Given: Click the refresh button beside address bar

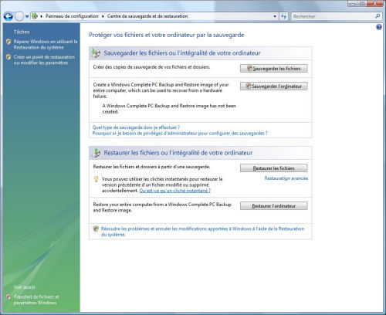Looking at the screenshot, I should coord(283,16).
